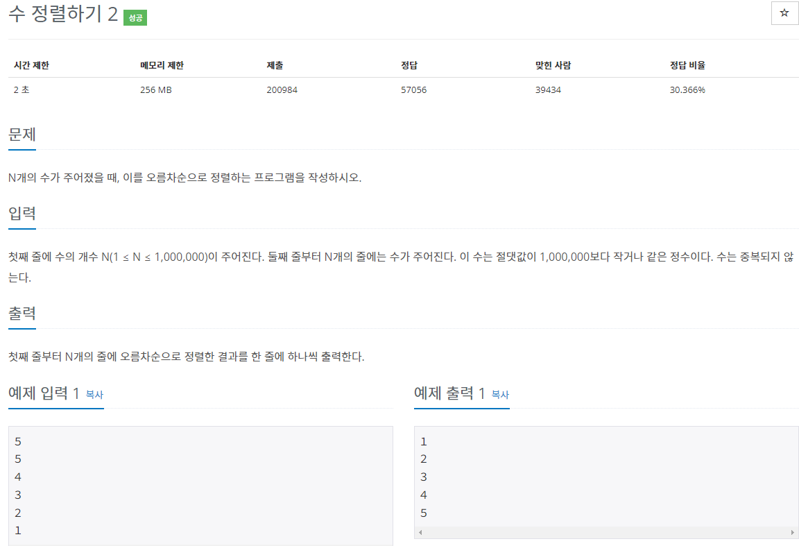
Task: Click the input description paragraph starting 첫째 줄에 수의
Action: 401,266
